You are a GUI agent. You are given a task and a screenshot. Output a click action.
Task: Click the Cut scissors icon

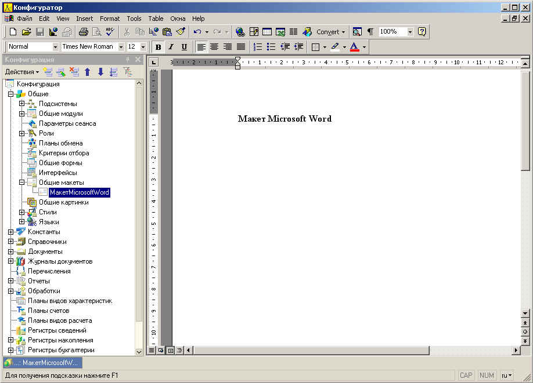pos(127,32)
